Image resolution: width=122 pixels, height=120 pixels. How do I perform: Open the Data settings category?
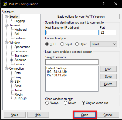(x=18, y=73)
